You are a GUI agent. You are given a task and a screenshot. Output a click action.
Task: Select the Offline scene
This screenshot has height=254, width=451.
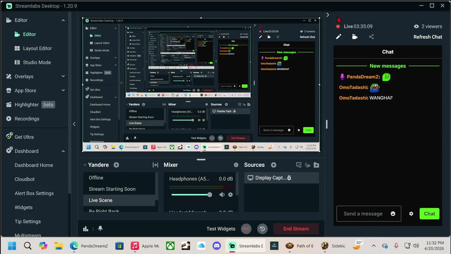[119, 178]
